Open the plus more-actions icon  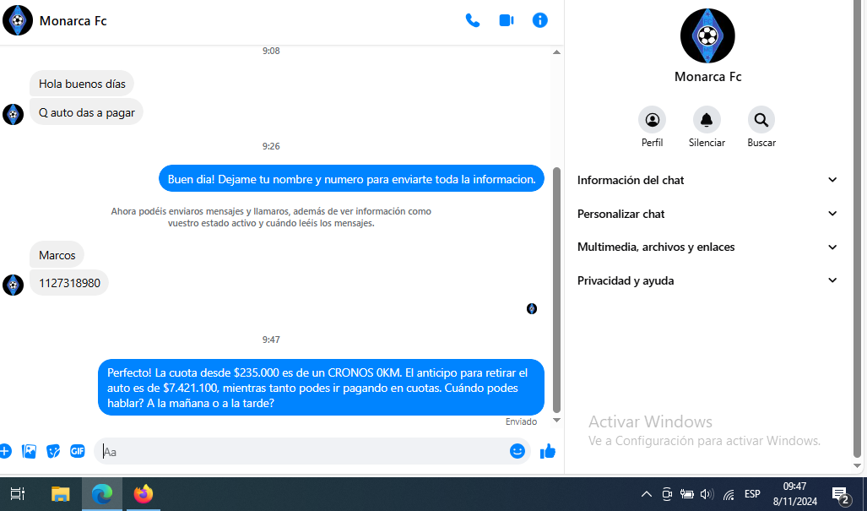tap(5, 451)
